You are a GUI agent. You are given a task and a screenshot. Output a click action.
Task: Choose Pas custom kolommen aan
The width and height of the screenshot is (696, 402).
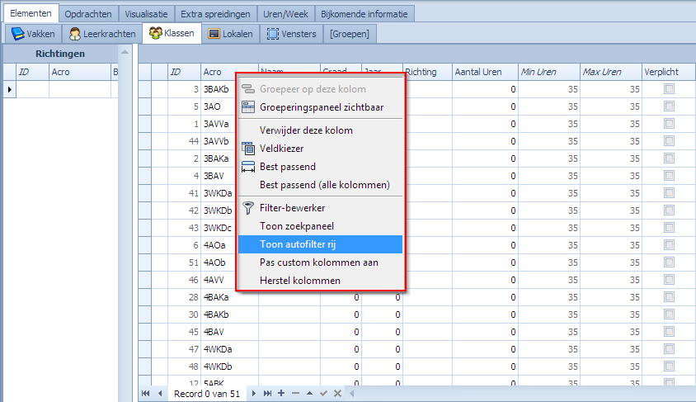click(320, 262)
